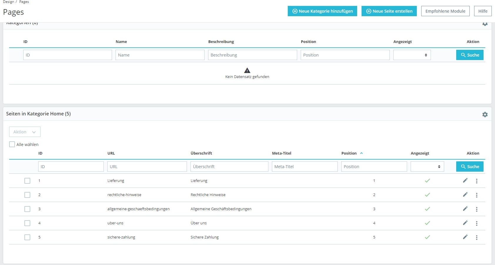The height and width of the screenshot is (265, 495).
Task: Focus Position filter in Seiten table
Action: coord(374,167)
